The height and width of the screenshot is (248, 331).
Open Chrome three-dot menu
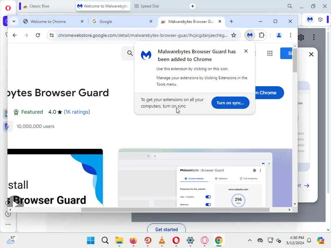point(291,35)
